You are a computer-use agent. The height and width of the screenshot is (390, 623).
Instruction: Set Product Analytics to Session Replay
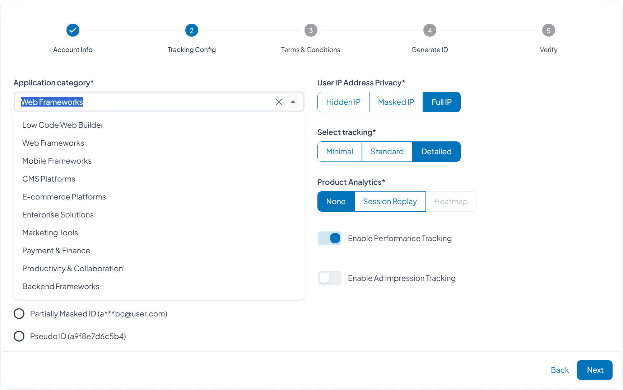pyautogui.click(x=390, y=202)
